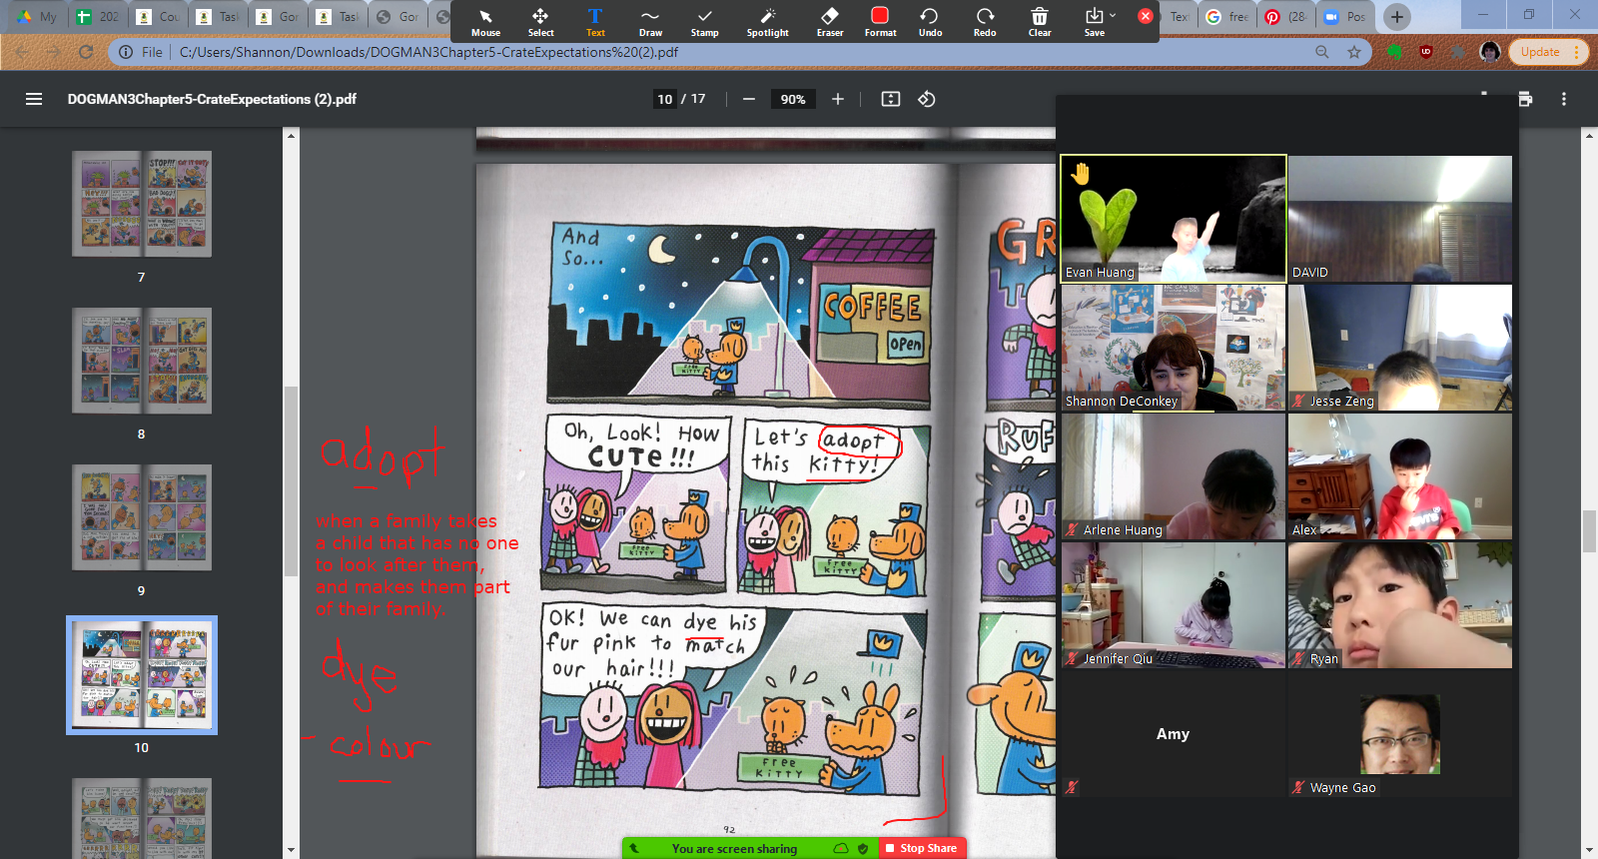
Task: Print the PDF document
Action: [x=1525, y=99]
